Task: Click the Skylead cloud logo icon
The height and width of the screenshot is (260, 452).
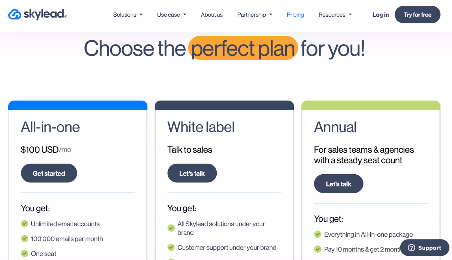Action: pyautogui.click(x=14, y=14)
